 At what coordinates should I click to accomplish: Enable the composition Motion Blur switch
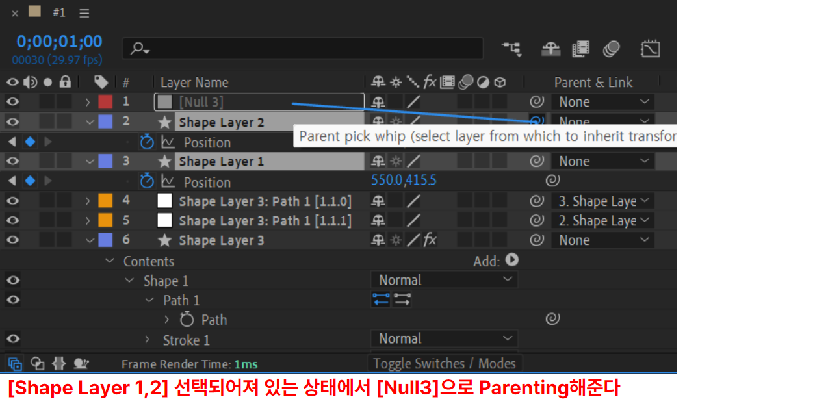[x=611, y=48]
